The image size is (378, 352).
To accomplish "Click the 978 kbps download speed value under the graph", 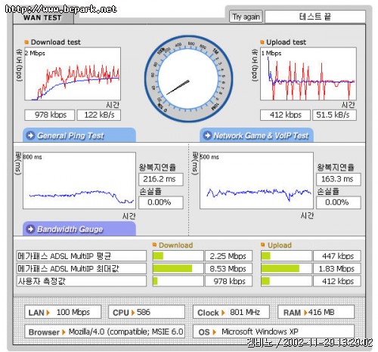I will click(x=50, y=115).
